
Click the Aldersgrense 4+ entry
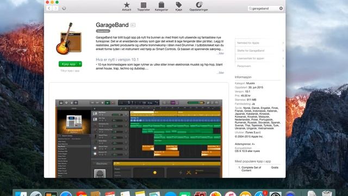coord(245,144)
